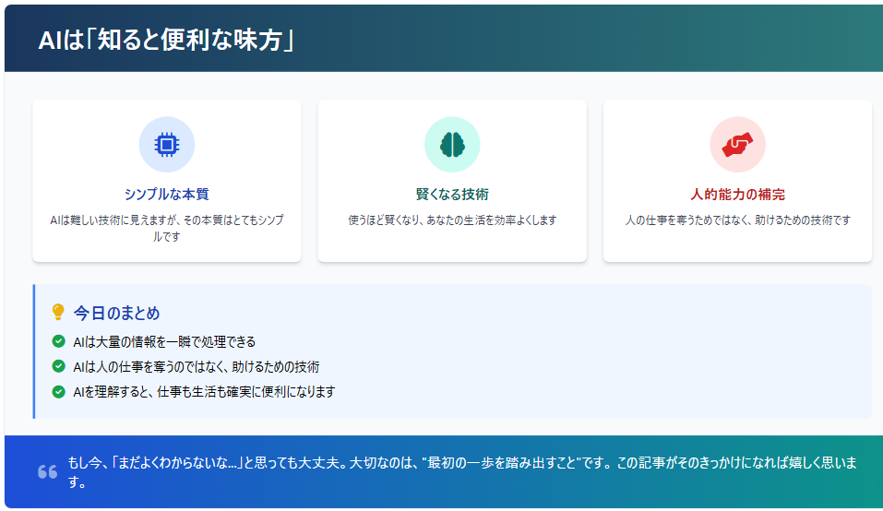Click the closing quote text in blue banner
The height and width of the screenshot is (511, 883).
pyautogui.click(x=461, y=470)
